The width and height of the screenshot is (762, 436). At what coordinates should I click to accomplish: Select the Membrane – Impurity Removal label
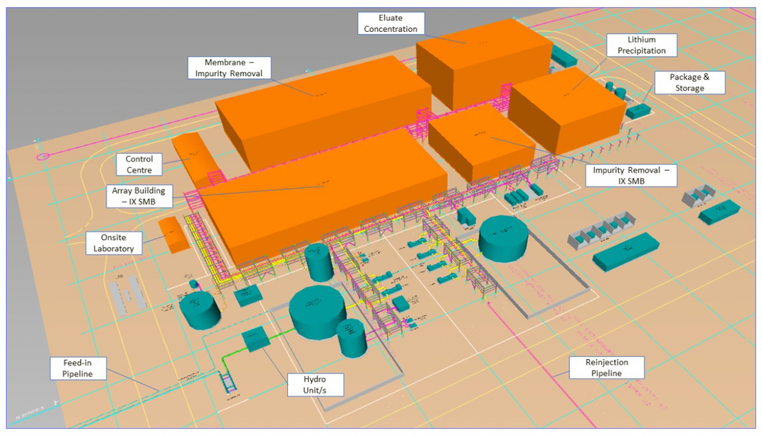228,68
